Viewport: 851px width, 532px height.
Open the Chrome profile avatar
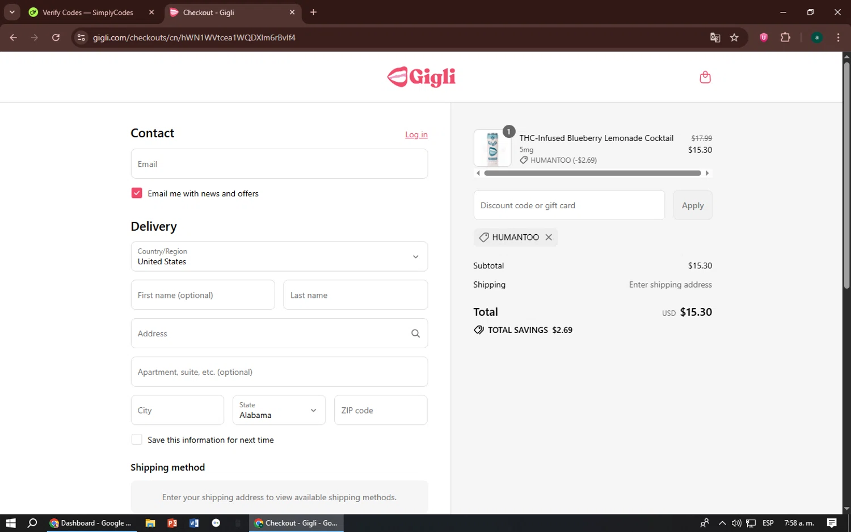coord(816,37)
